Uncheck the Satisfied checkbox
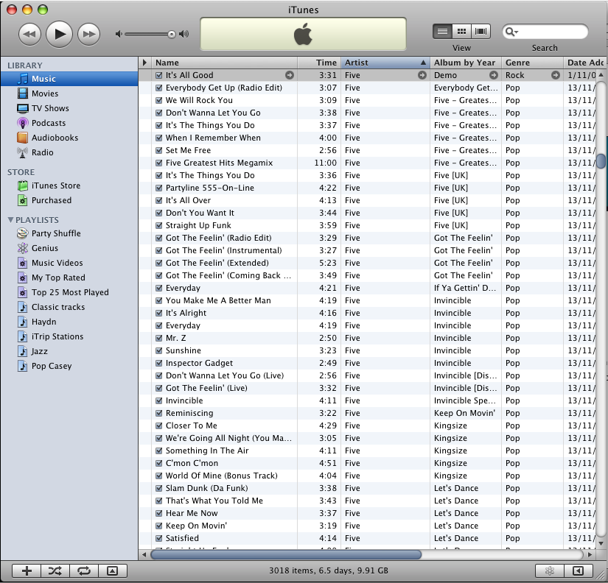Viewport: 608px width, 583px height. [158, 538]
